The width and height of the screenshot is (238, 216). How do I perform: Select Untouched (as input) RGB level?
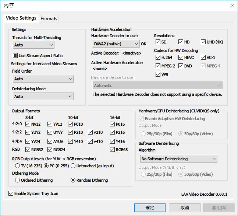pyautogui.click(x=73, y=166)
